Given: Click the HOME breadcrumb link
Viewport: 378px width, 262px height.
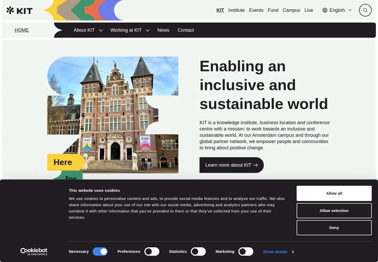Looking at the screenshot, I should click(22, 30).
